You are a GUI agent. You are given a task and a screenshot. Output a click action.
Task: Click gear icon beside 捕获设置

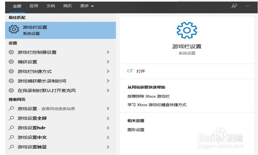[11, 62]
